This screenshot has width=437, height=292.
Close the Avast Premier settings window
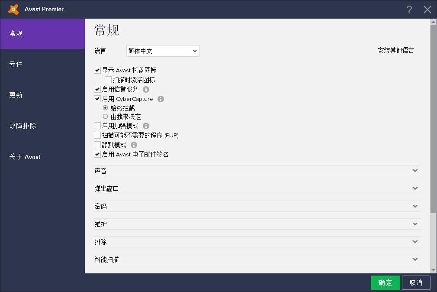427,10
